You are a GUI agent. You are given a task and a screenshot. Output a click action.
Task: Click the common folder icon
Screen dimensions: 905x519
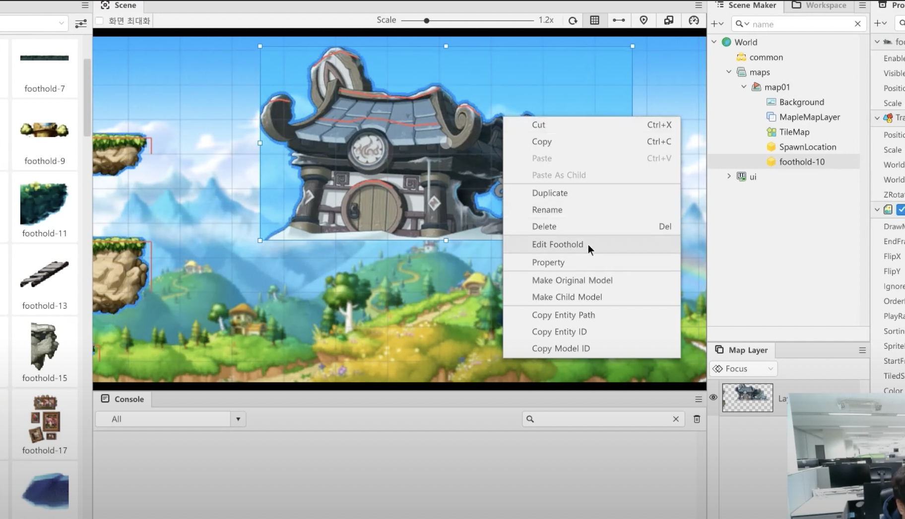[741, 57]
